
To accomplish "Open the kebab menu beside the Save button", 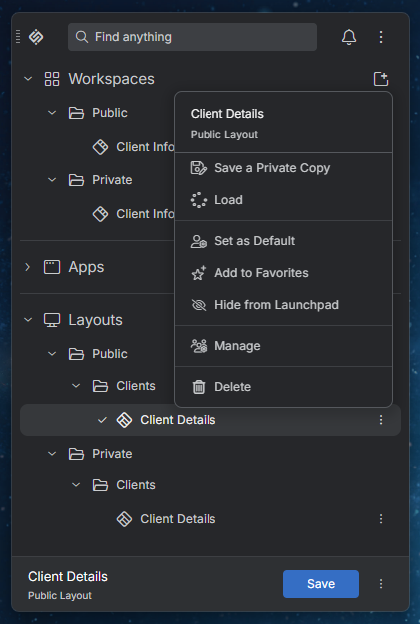I will click(381, 584).
